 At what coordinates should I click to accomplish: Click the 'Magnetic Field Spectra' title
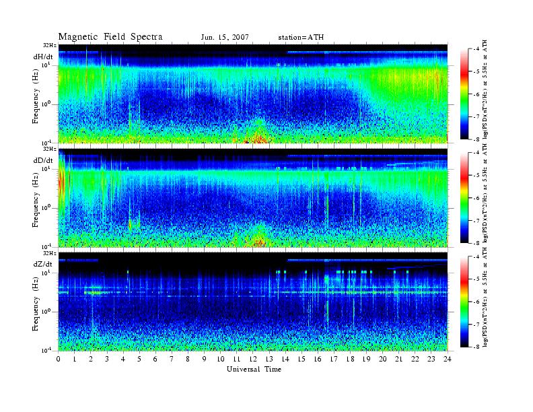coord(110,37)
